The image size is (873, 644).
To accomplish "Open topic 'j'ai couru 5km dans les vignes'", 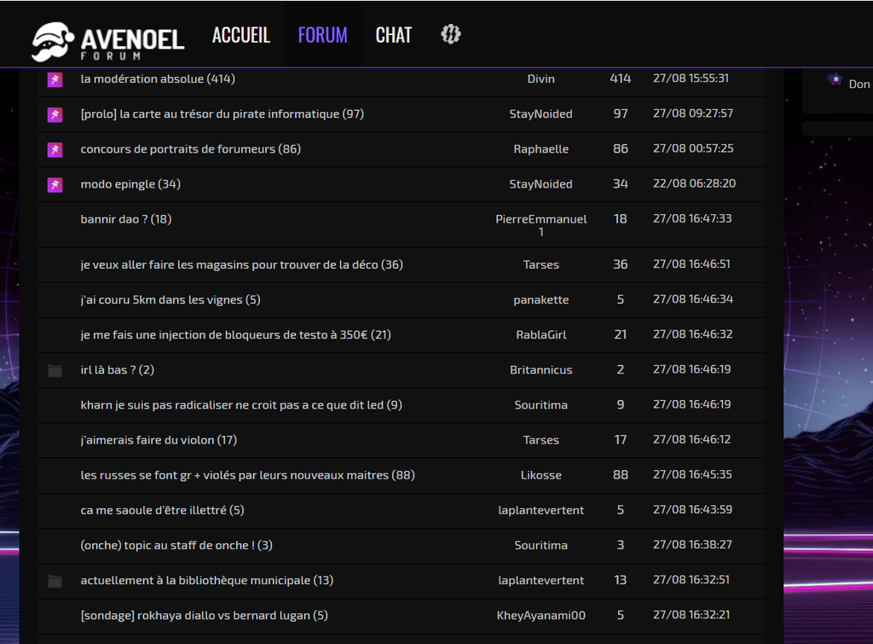I will [170, 299].
